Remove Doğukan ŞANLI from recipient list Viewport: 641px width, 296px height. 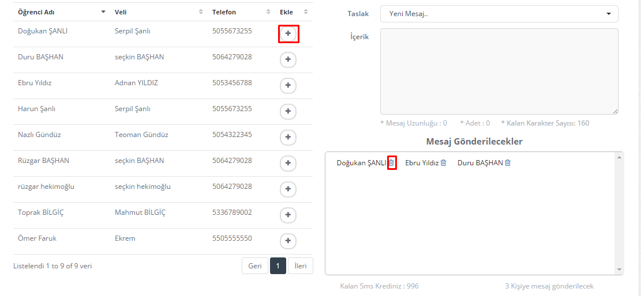pyautogui.click(x=391, y=163)
